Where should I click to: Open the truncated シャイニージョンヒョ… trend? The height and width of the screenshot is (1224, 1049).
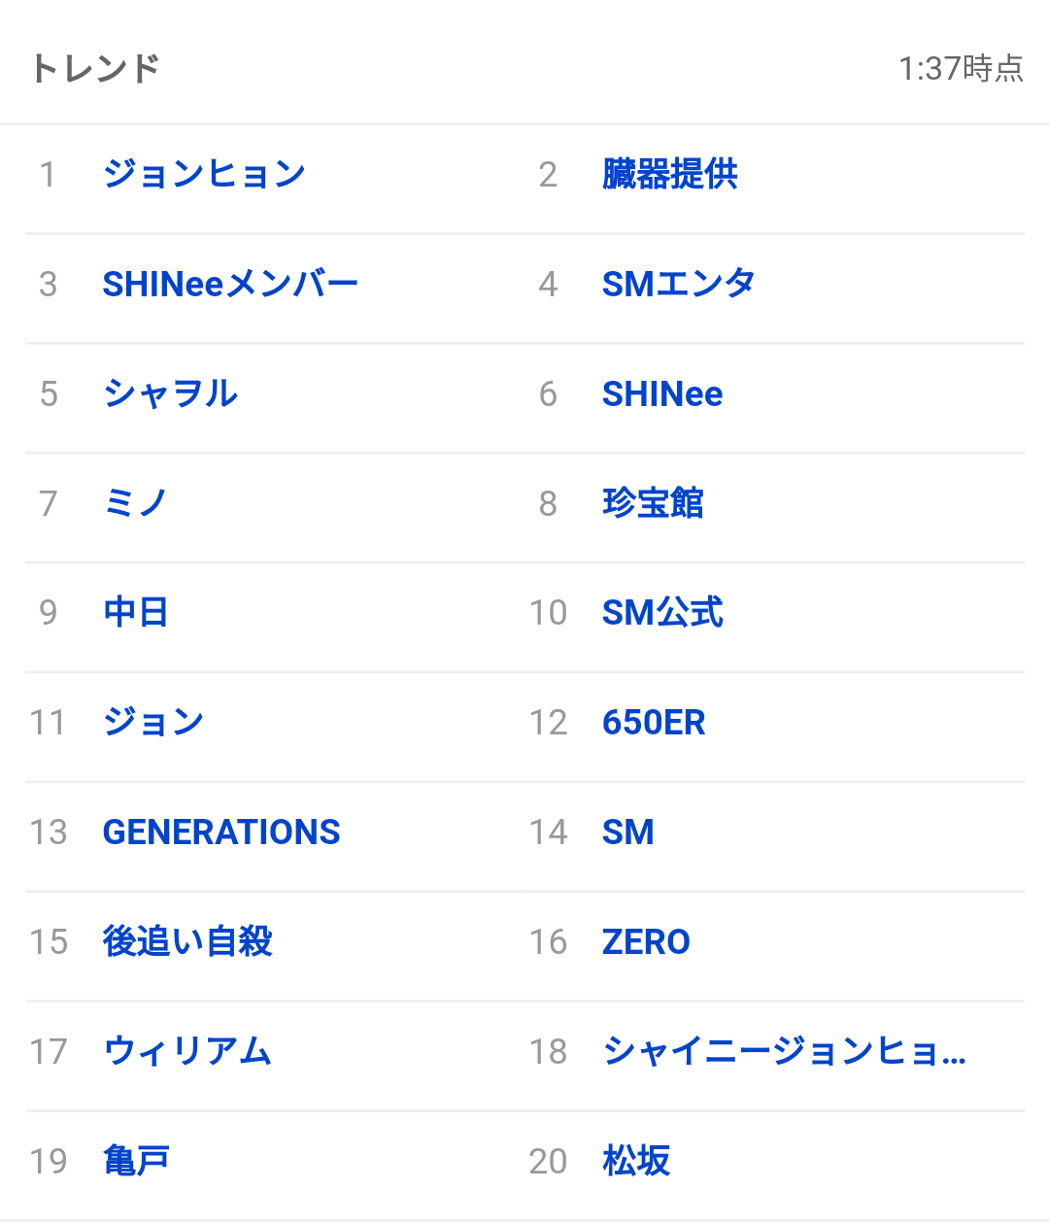(785, 1052)
